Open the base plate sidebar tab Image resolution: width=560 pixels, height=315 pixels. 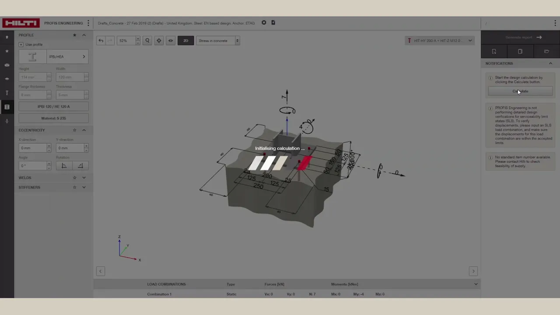pos(7,79)
